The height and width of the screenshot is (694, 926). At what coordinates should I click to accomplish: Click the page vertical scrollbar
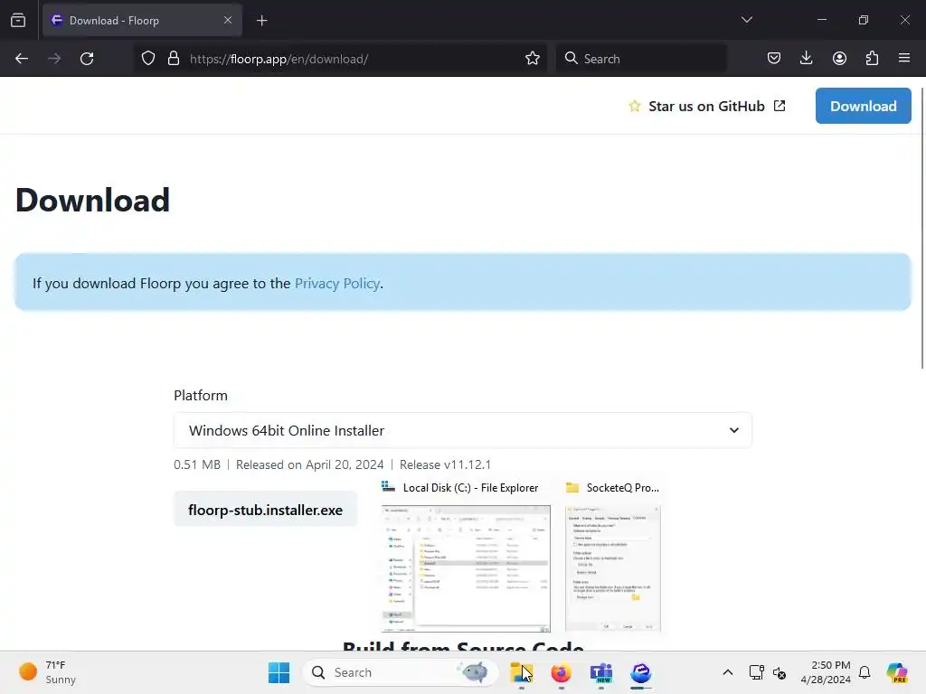pos(922,228)
